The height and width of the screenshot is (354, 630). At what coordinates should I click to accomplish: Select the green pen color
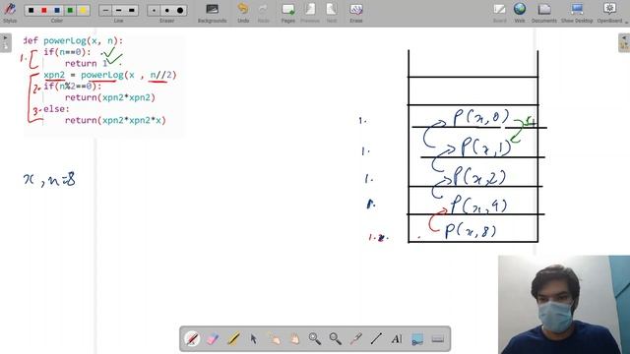(70, 11)
